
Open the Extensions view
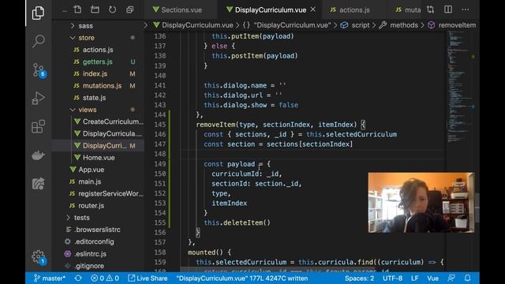coord(38,126)
